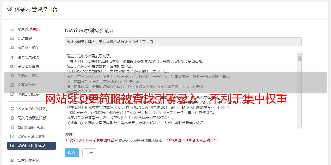Click the red 充值 link

pyautogui.click(x=37, y=29)
